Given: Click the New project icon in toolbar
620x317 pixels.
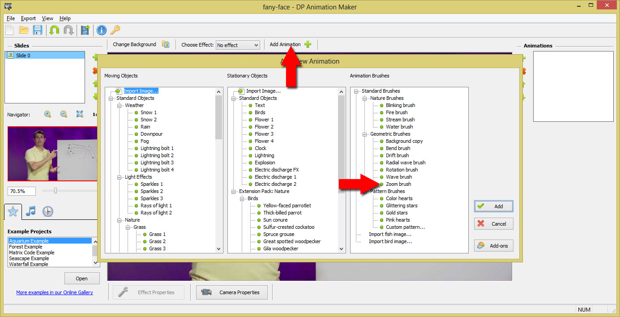Looking at the screenshot, I should click(x=9, y=30).
